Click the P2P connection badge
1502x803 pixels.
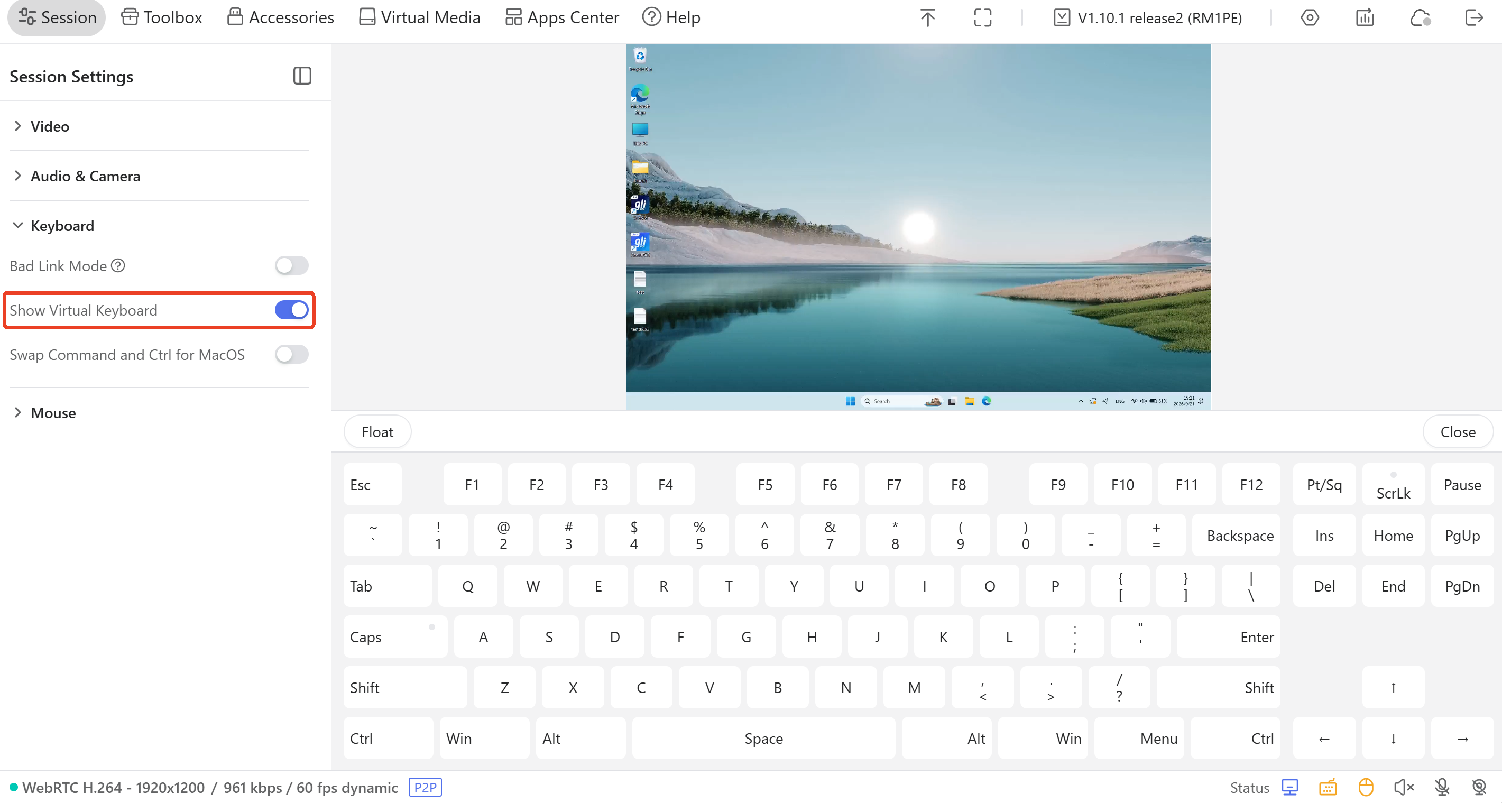point(425,788)
